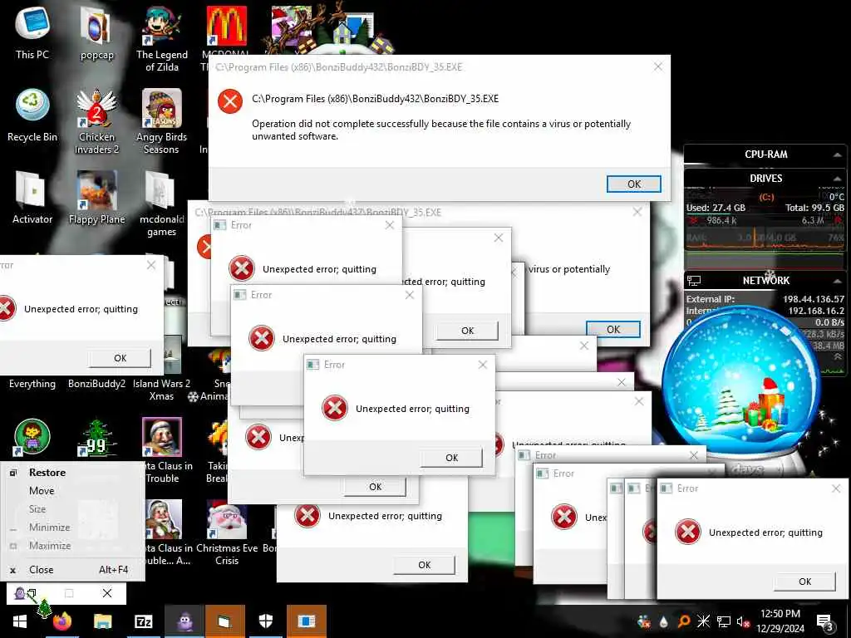Open the network tray icon

724,621
